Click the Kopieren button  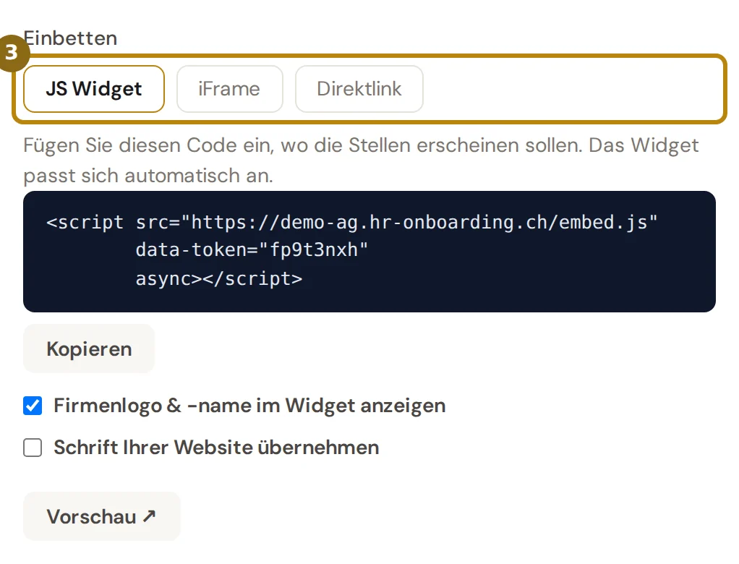click(x=89, y=349)
